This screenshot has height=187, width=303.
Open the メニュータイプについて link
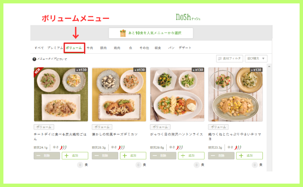tap(52, 59)
